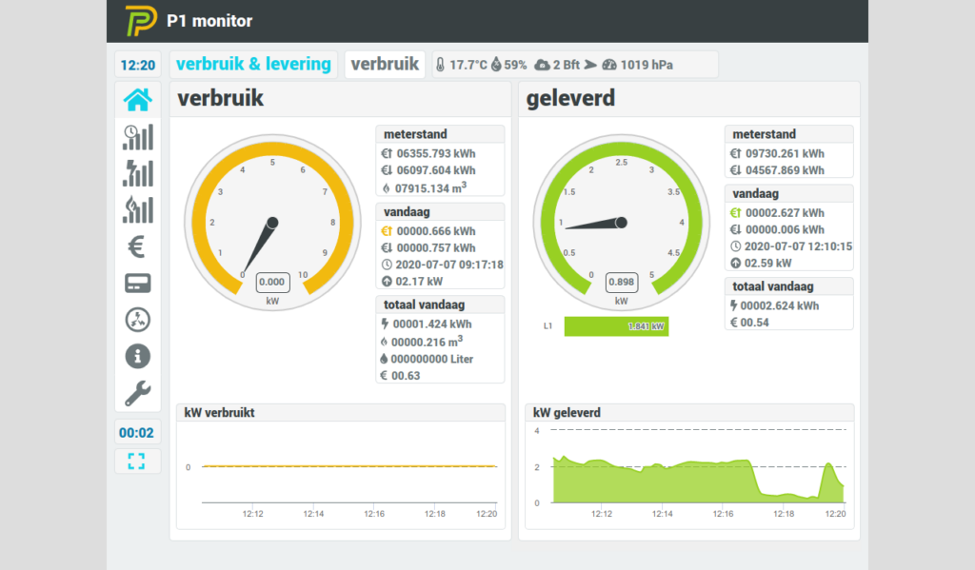Screen dimensions: 975x570
Task: Open the electricity history bars icon
Action: coord(137,173)
